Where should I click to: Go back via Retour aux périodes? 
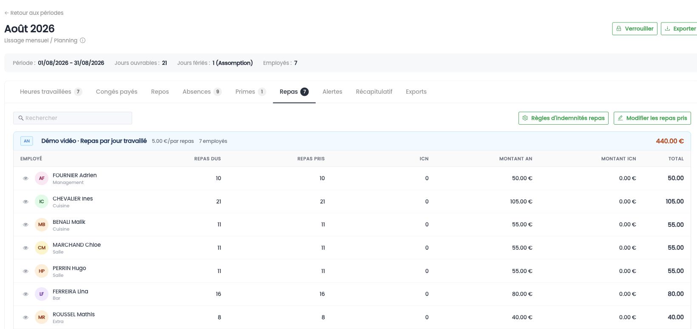pyautogui.click(x=34, y=13)
